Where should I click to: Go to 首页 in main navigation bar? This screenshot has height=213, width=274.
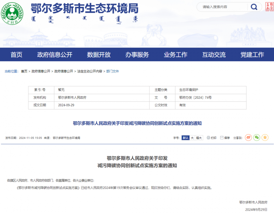pyautogui.click(x=16, y=54)
